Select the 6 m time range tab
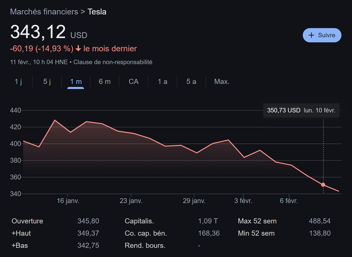Screen dimensions: 352x257 [105, 81]
